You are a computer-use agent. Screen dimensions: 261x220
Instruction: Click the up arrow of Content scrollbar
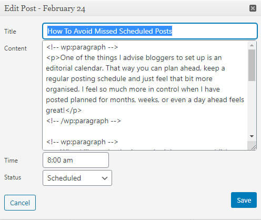pyautogui.click(x=252, y=45)
